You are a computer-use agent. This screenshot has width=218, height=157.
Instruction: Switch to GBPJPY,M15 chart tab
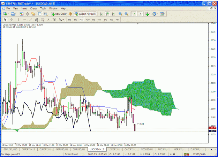[28, 149]
